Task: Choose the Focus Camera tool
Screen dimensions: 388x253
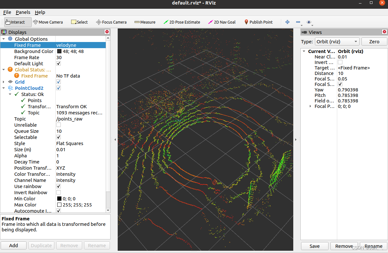Action: [112, 22]
